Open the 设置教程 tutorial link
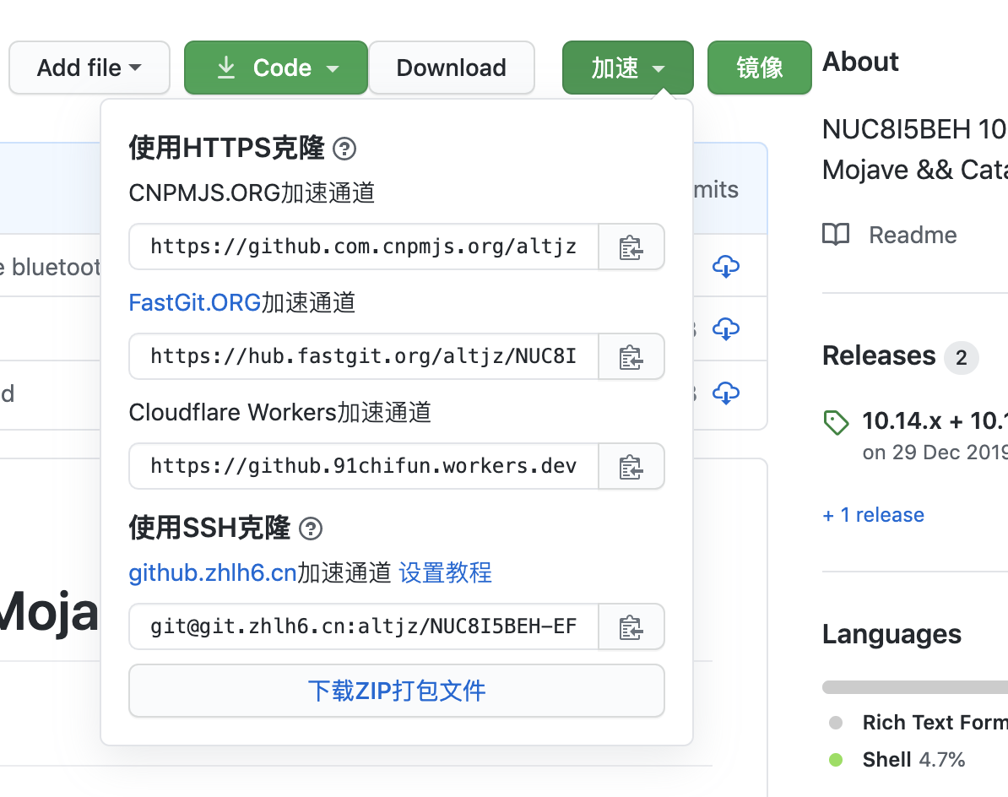The width and height of the screenshot is (1008, 797). [445, 573]
